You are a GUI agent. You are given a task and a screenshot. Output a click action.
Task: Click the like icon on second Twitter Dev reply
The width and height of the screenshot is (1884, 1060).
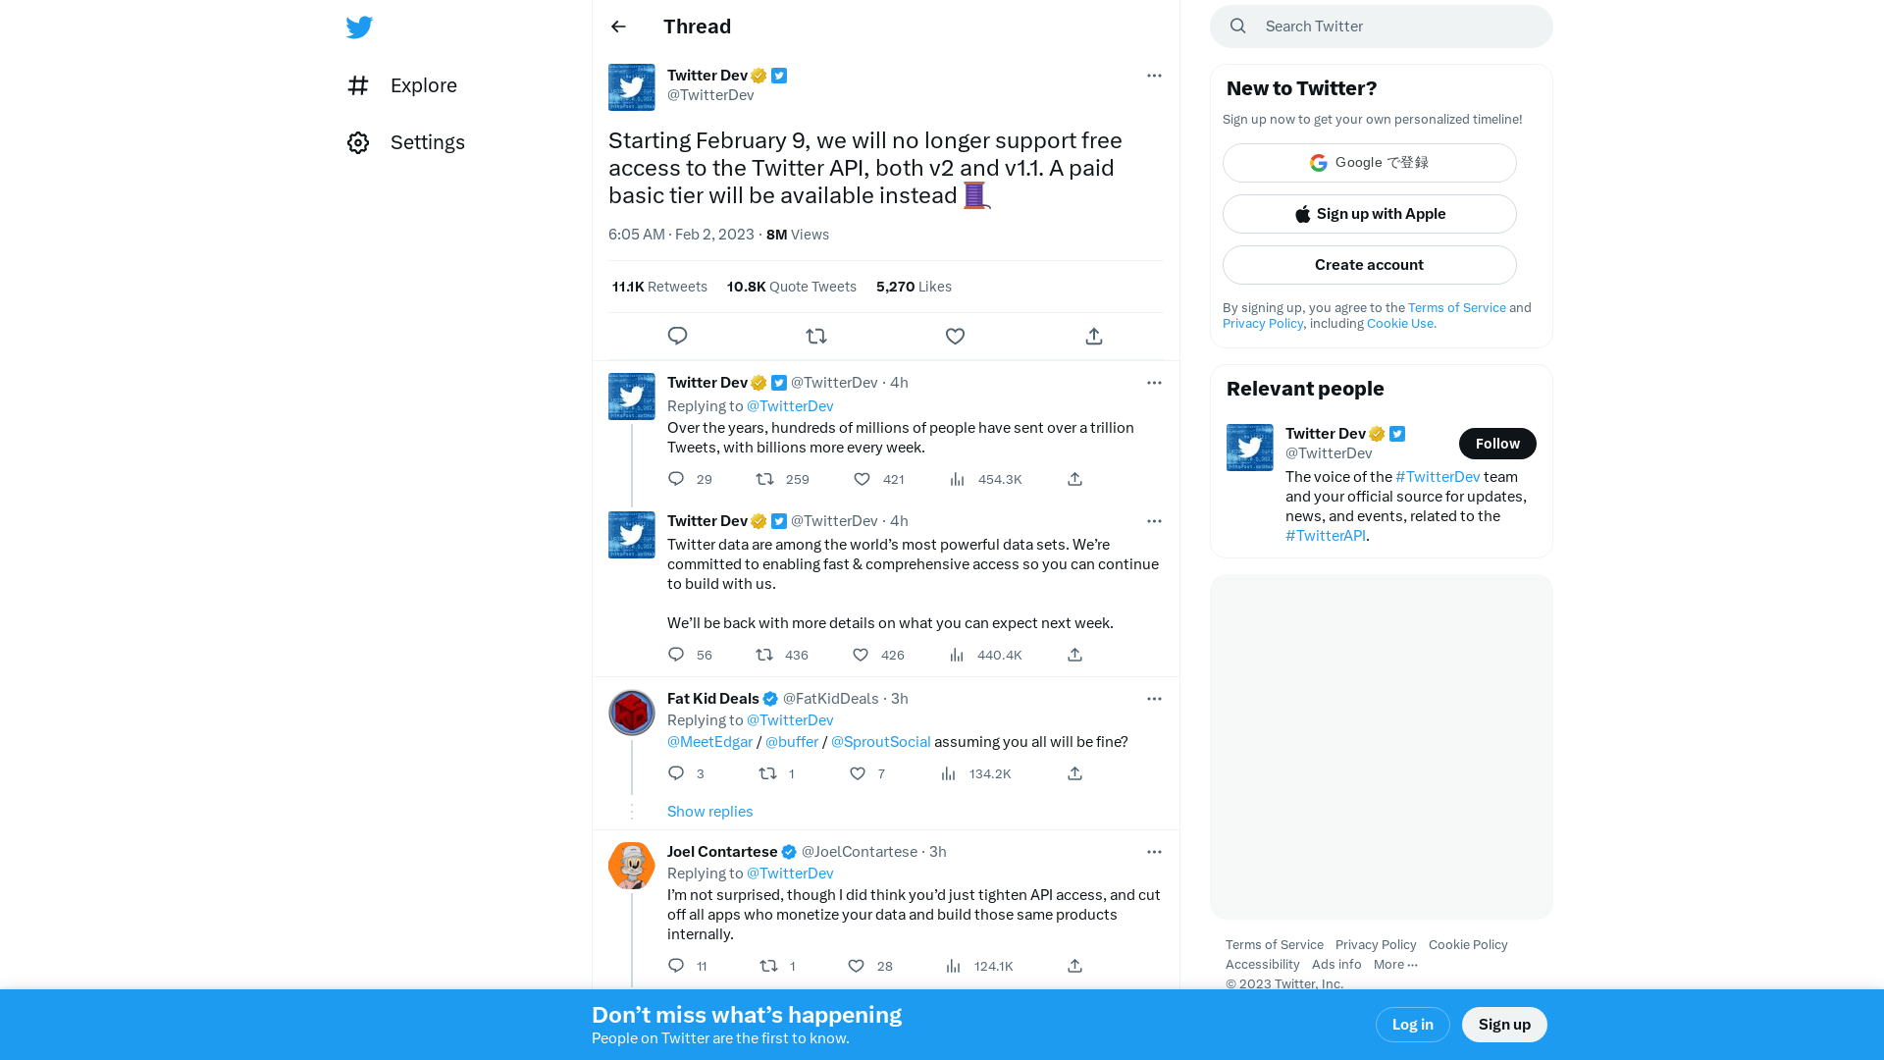coord(860,654)
